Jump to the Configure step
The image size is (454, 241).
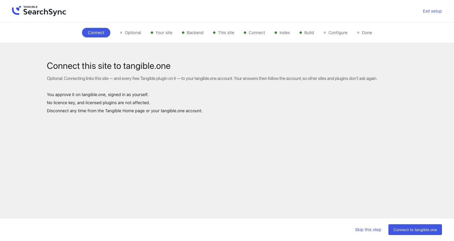pyautogui.click(x=335, y=33)
